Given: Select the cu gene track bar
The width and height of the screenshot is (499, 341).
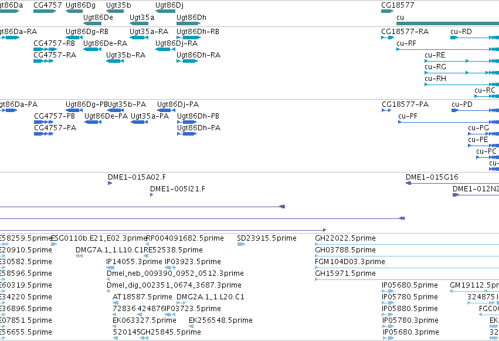Looking at the screenshot, I should (x=448, y=23).
